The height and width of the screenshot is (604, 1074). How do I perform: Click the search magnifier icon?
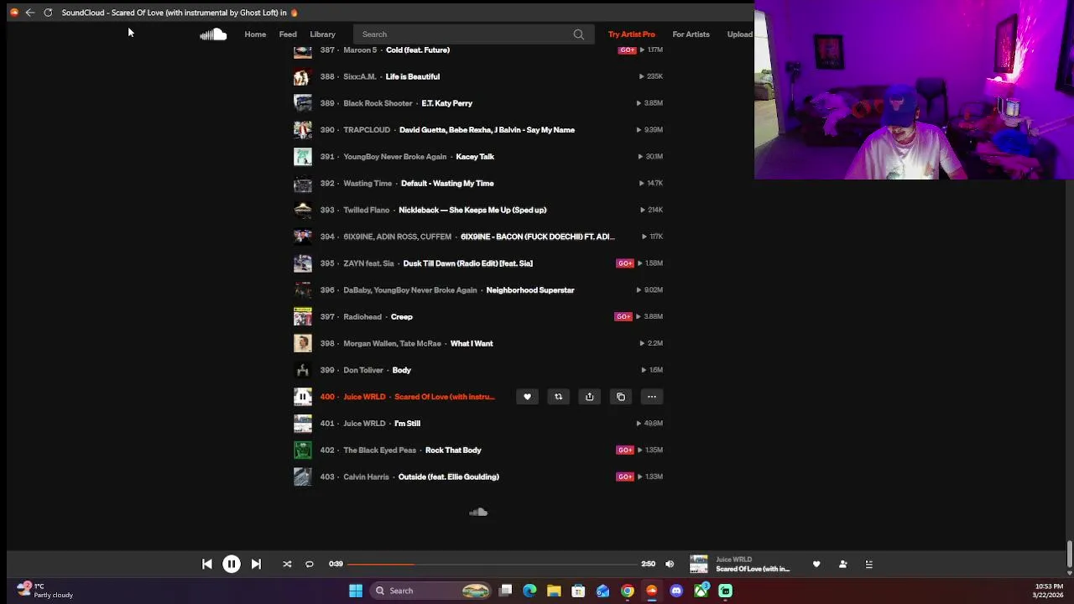coord(579,34)
